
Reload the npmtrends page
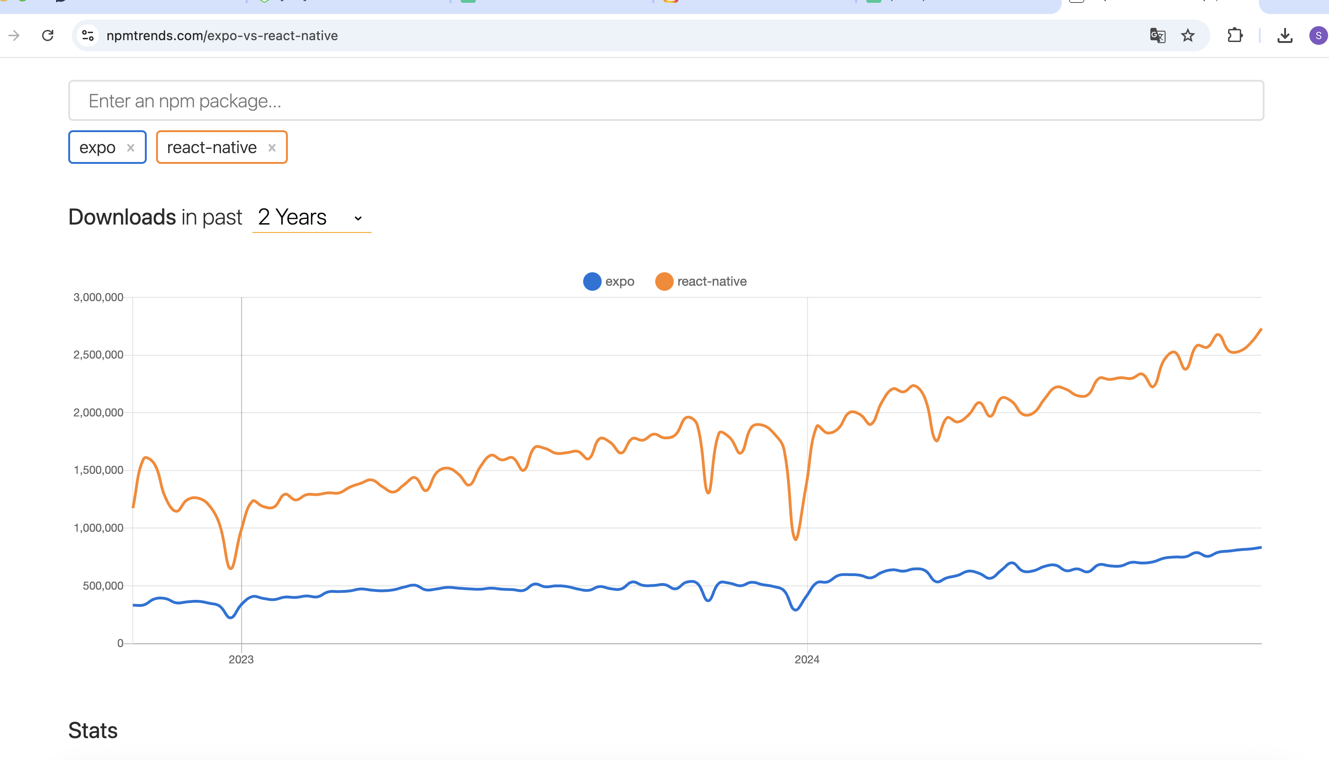pyautogui.click(x=48, y=35)
